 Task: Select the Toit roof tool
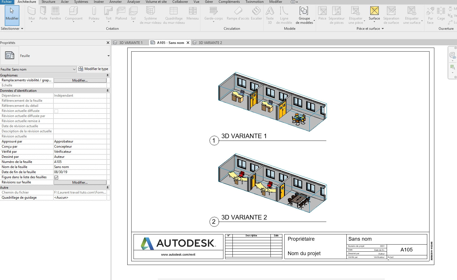click(109, 14)
